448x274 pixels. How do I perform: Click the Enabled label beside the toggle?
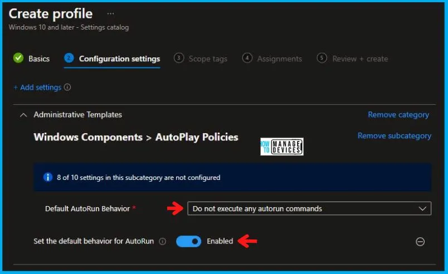coord(220,241)
